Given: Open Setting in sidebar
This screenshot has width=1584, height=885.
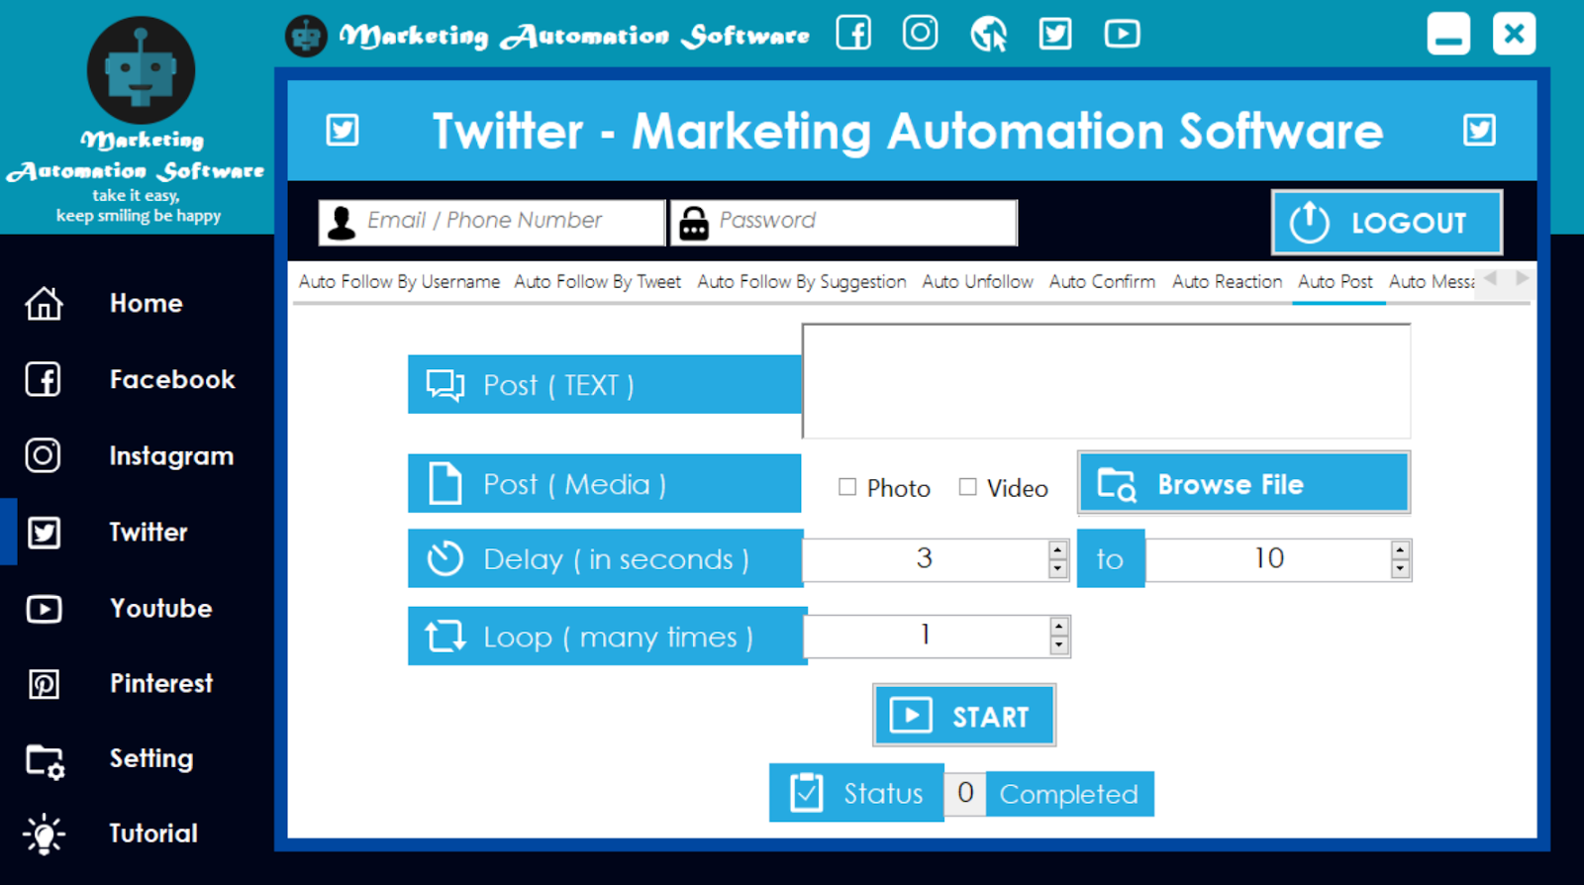Looking at the screenshot, I should [x=150, y=758].
